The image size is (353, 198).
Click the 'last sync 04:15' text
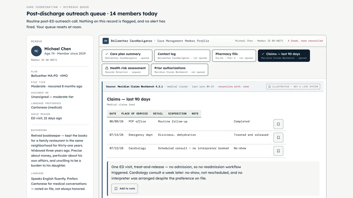coord(203,87)
